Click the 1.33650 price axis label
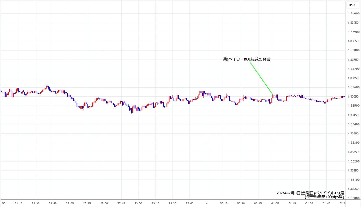The height and width of the screenshot is (207, 361). pyautogui.click(x=353, y=78)
